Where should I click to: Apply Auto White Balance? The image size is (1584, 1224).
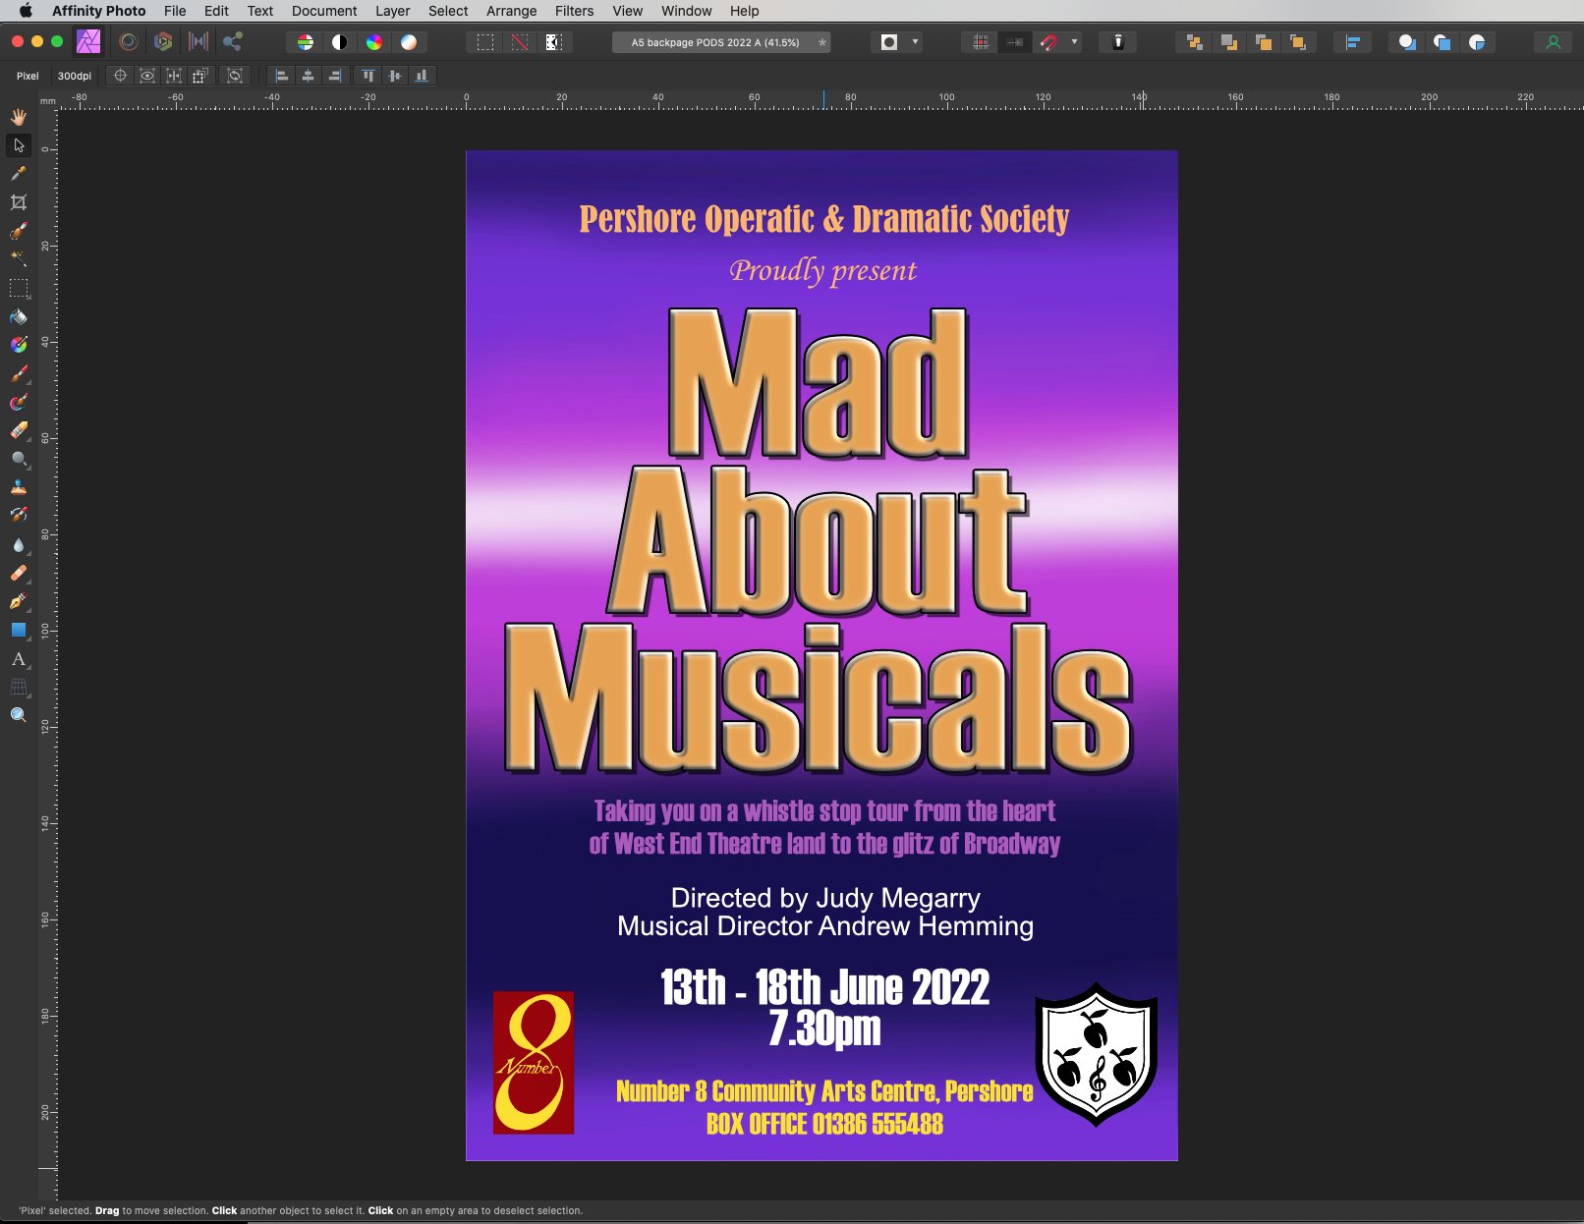(x=409, y=42)
